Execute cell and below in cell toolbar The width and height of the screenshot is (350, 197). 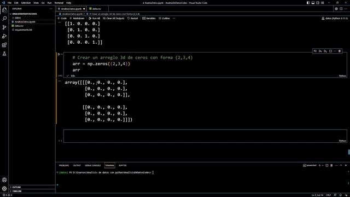pyautogui.click(x=325, y=51)
